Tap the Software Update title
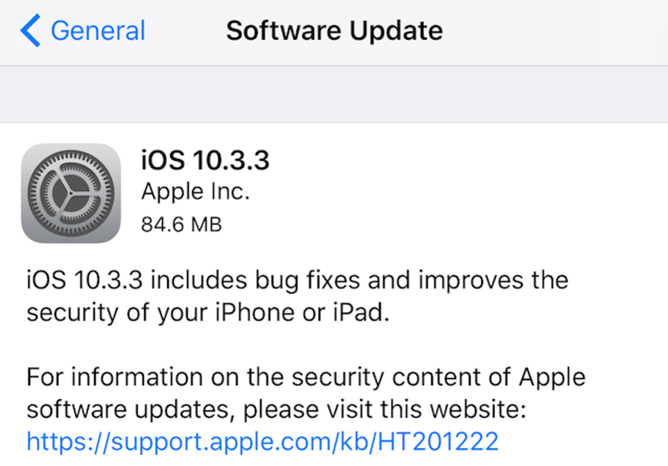This screenshot has height=466, width=668. tap(334, 31)
